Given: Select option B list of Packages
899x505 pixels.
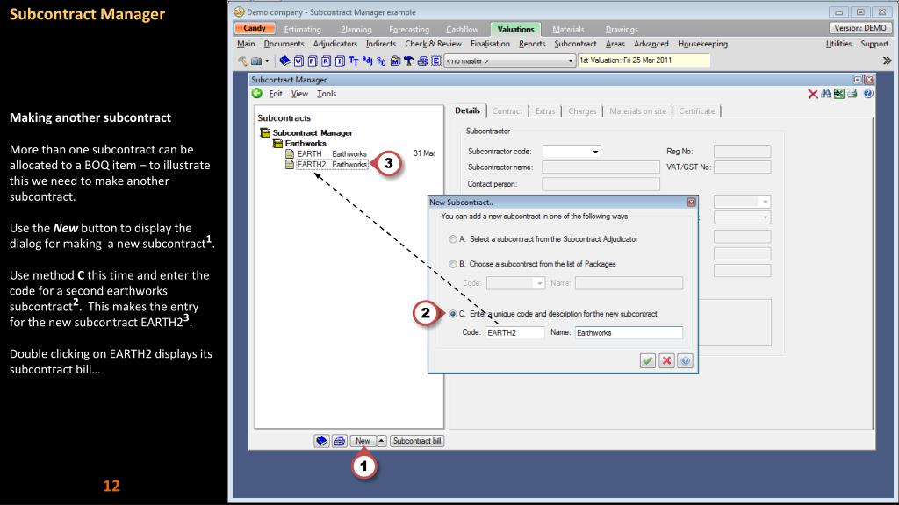Looking at the screenshot, I should [x=453, y=264].
